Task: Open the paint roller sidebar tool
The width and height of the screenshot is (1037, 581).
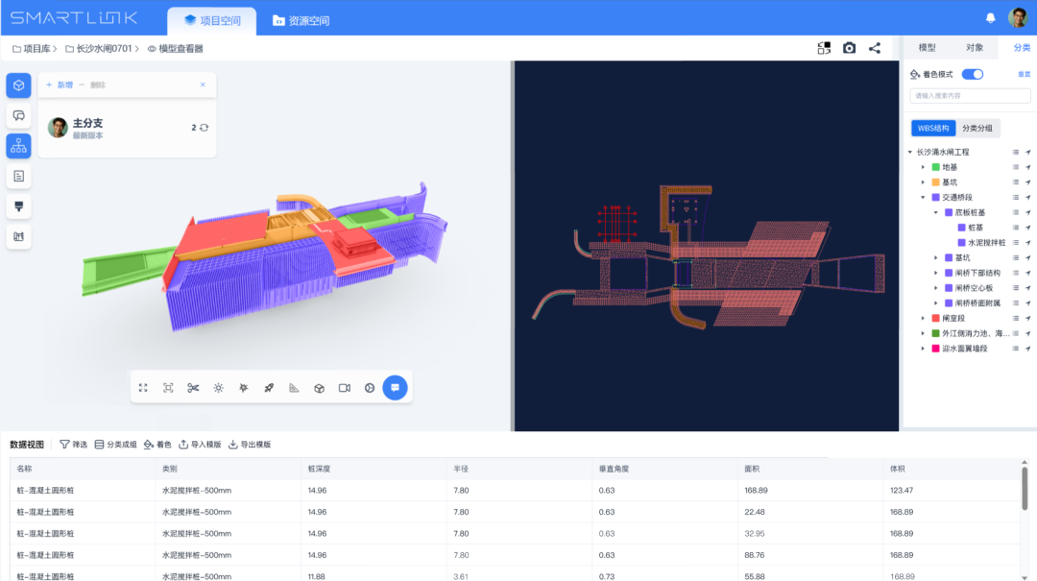Action: click(18, 206)
